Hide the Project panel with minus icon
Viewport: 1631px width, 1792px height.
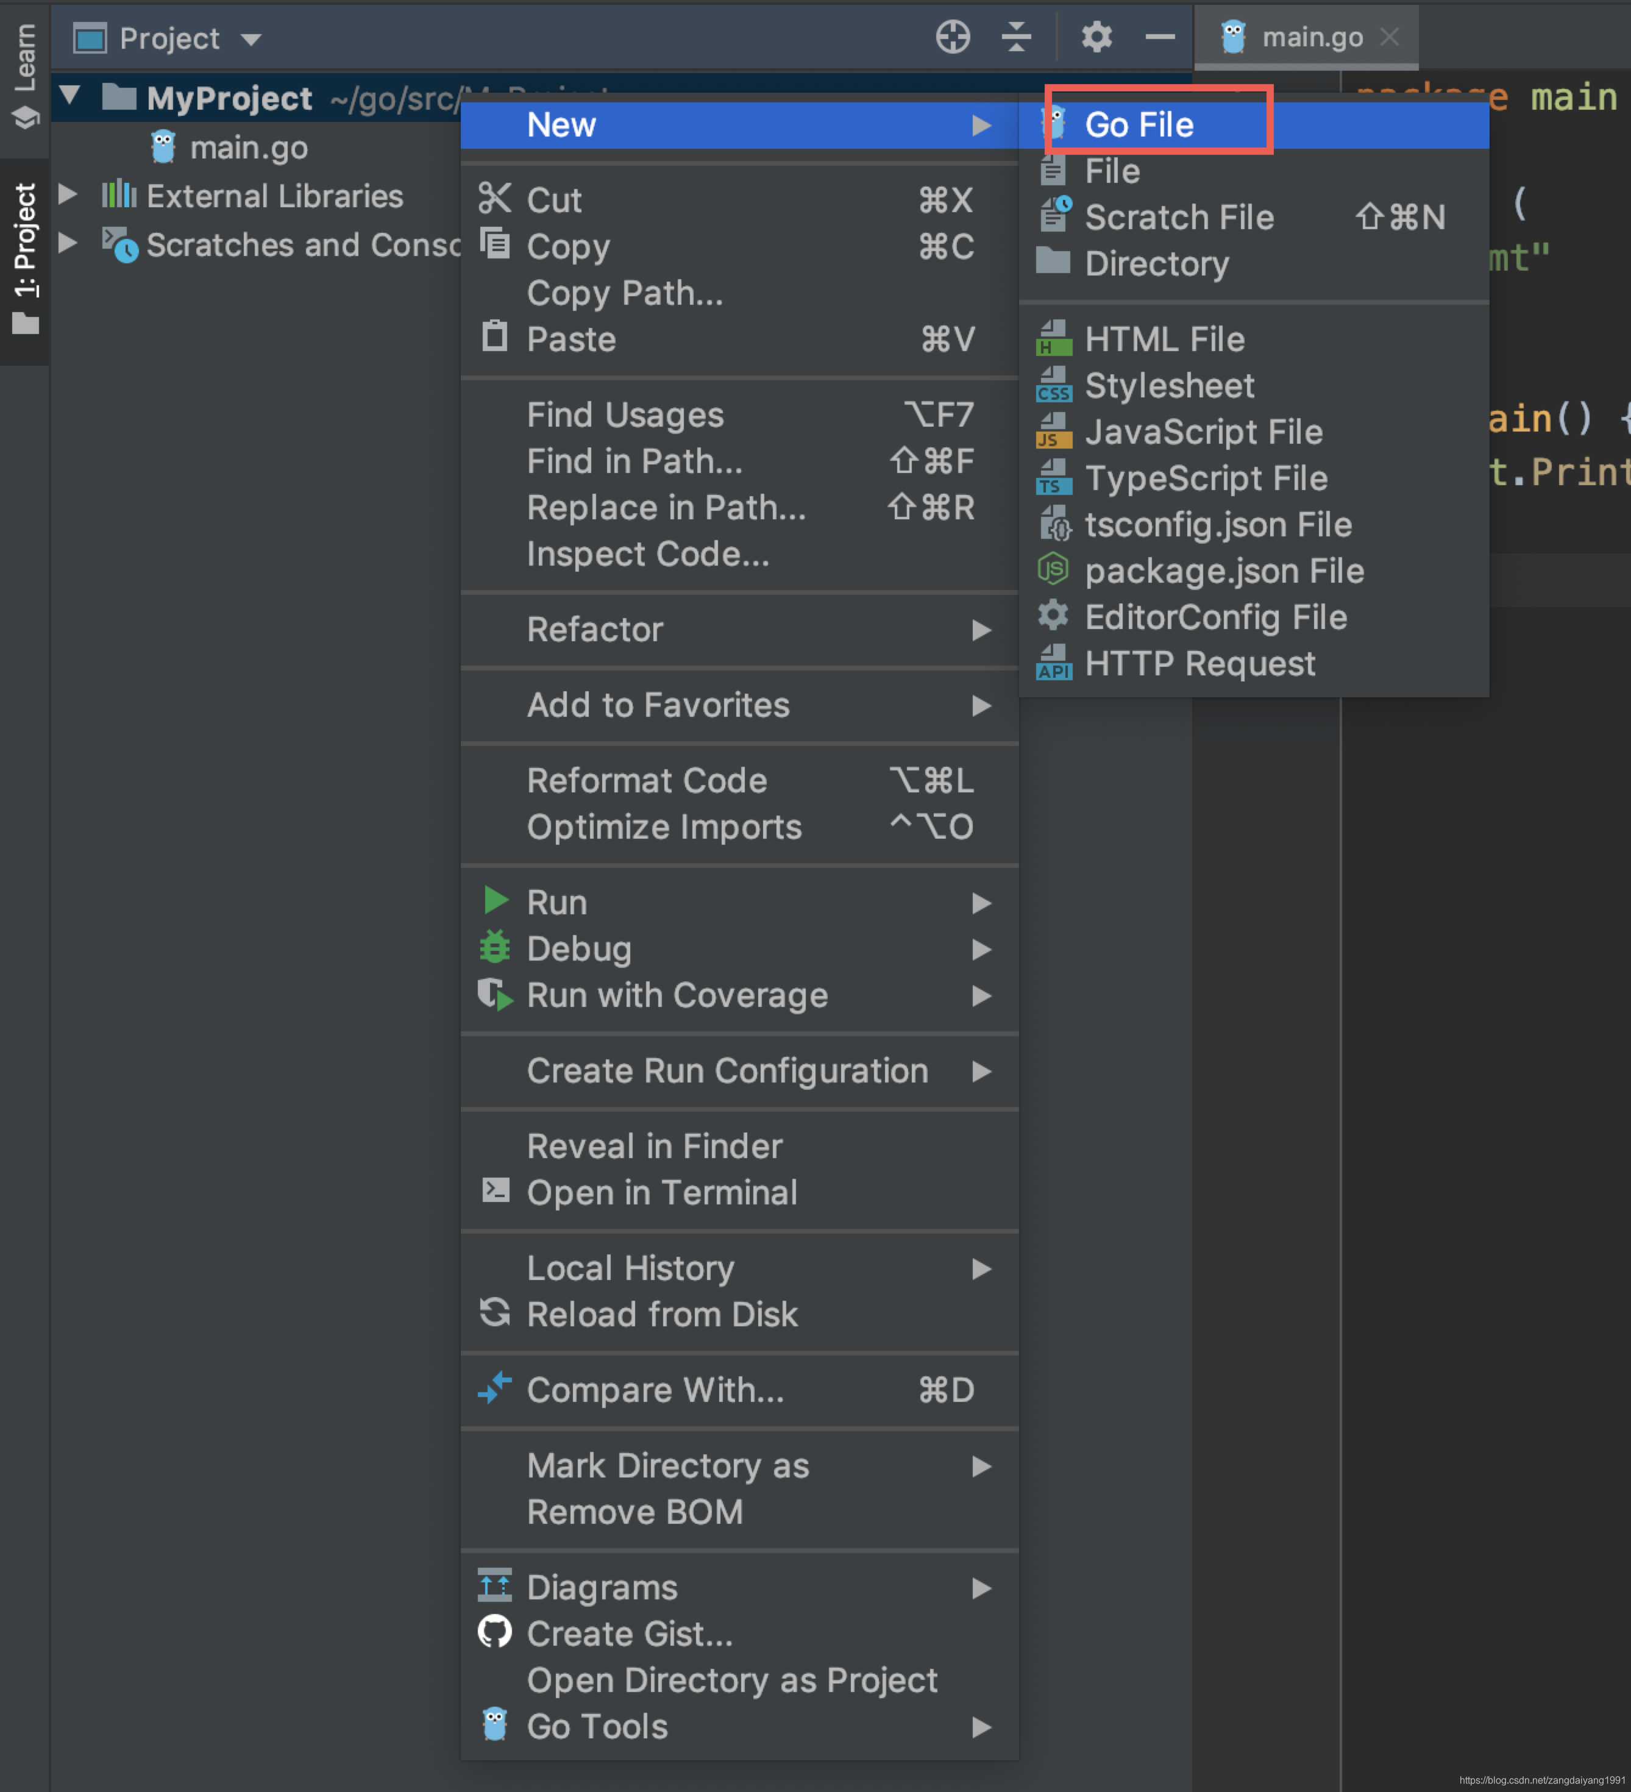1159,37
